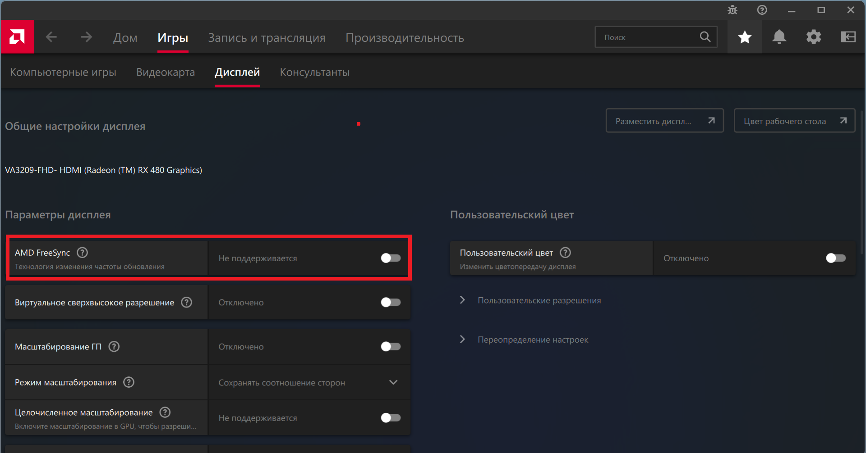
Task: Open the Дом tab
Action: click(125, 38)
